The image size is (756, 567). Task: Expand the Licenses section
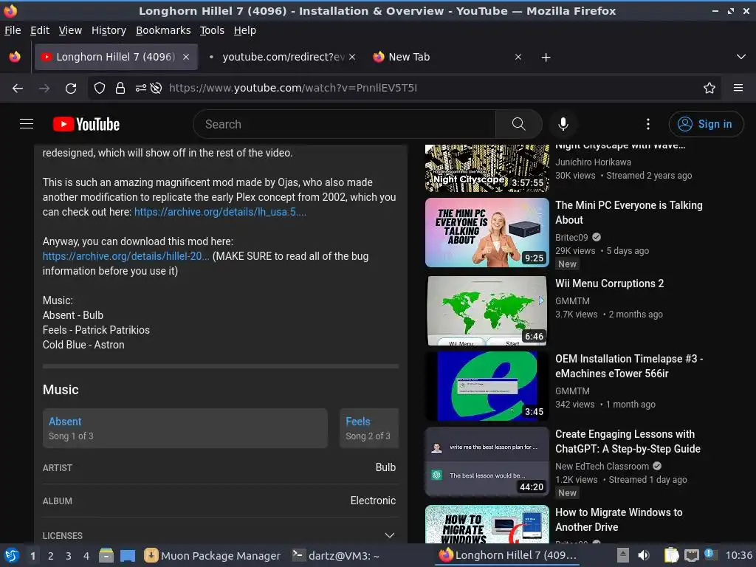tap(390, 535)
